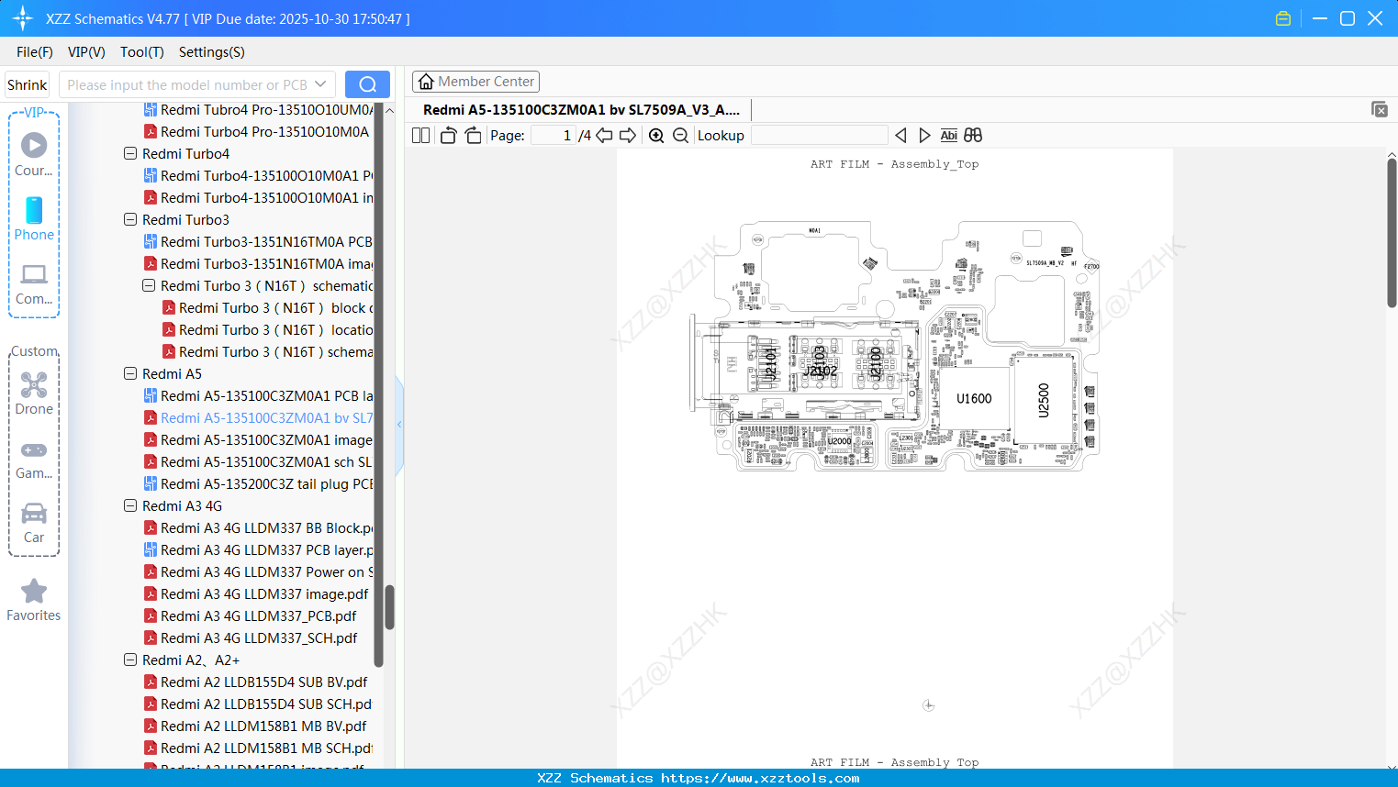Open the VIP(V) menu
Viewport: 1398px width, 787px height.
(86, 52)
